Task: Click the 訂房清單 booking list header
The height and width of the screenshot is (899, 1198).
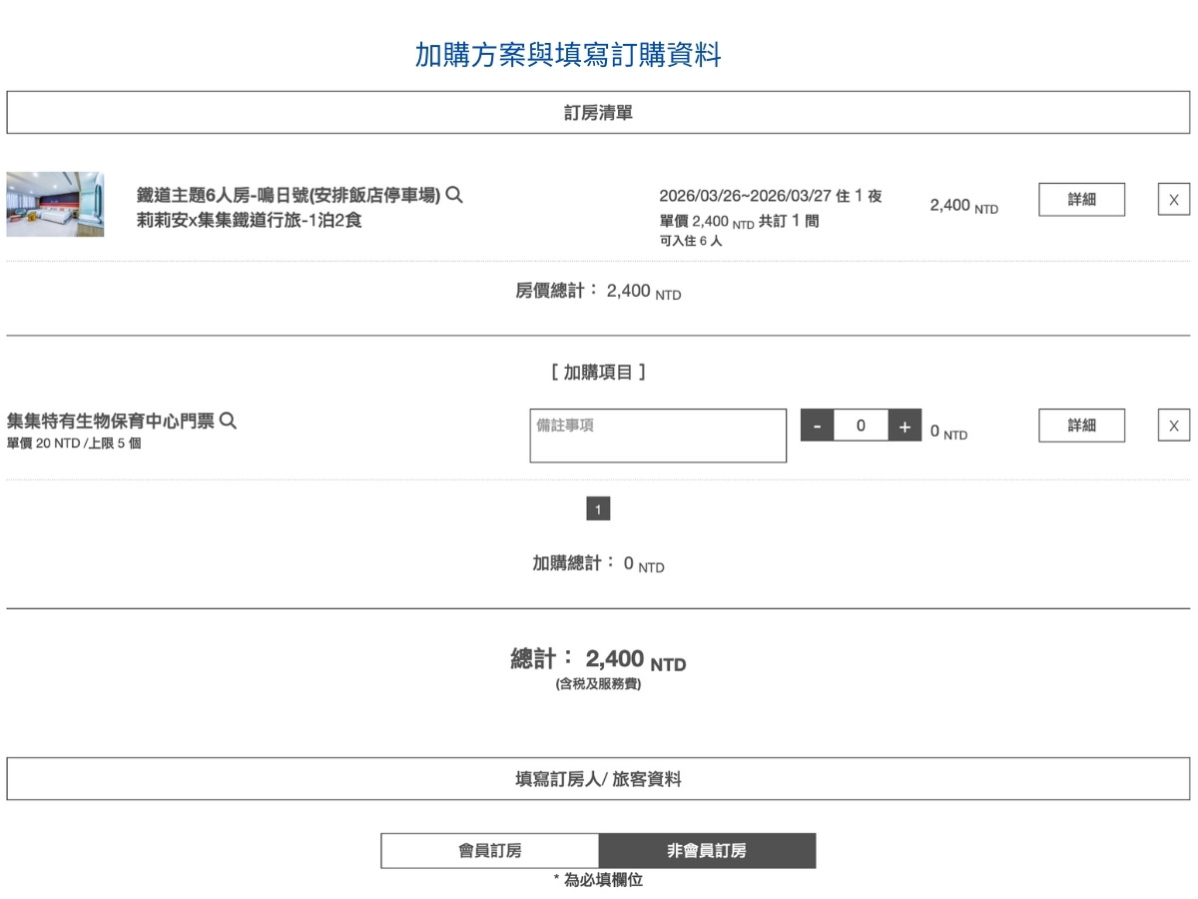Action: (598, 112)
